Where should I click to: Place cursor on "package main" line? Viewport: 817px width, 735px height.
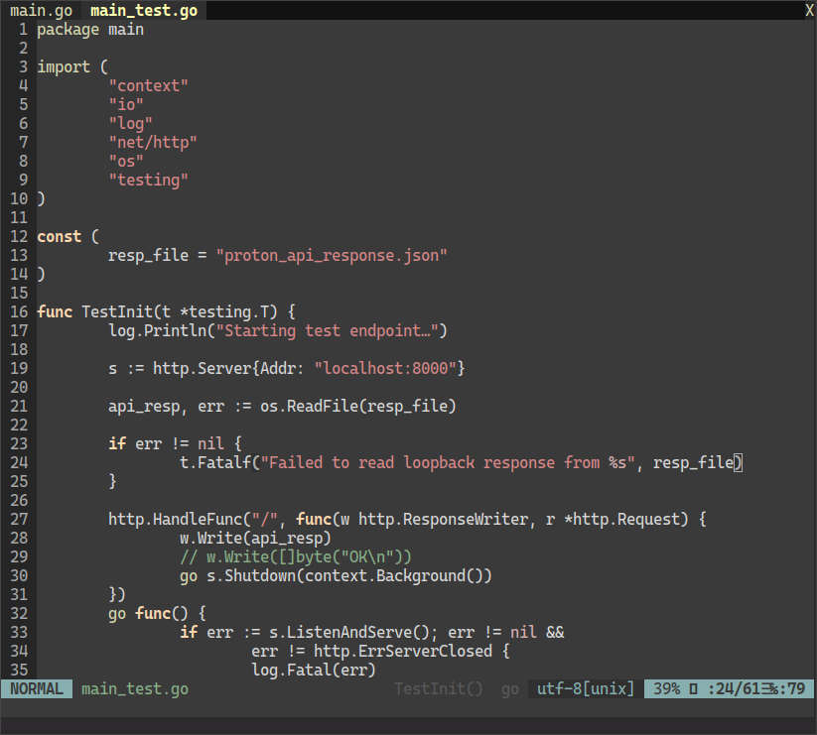click(90, 30)
